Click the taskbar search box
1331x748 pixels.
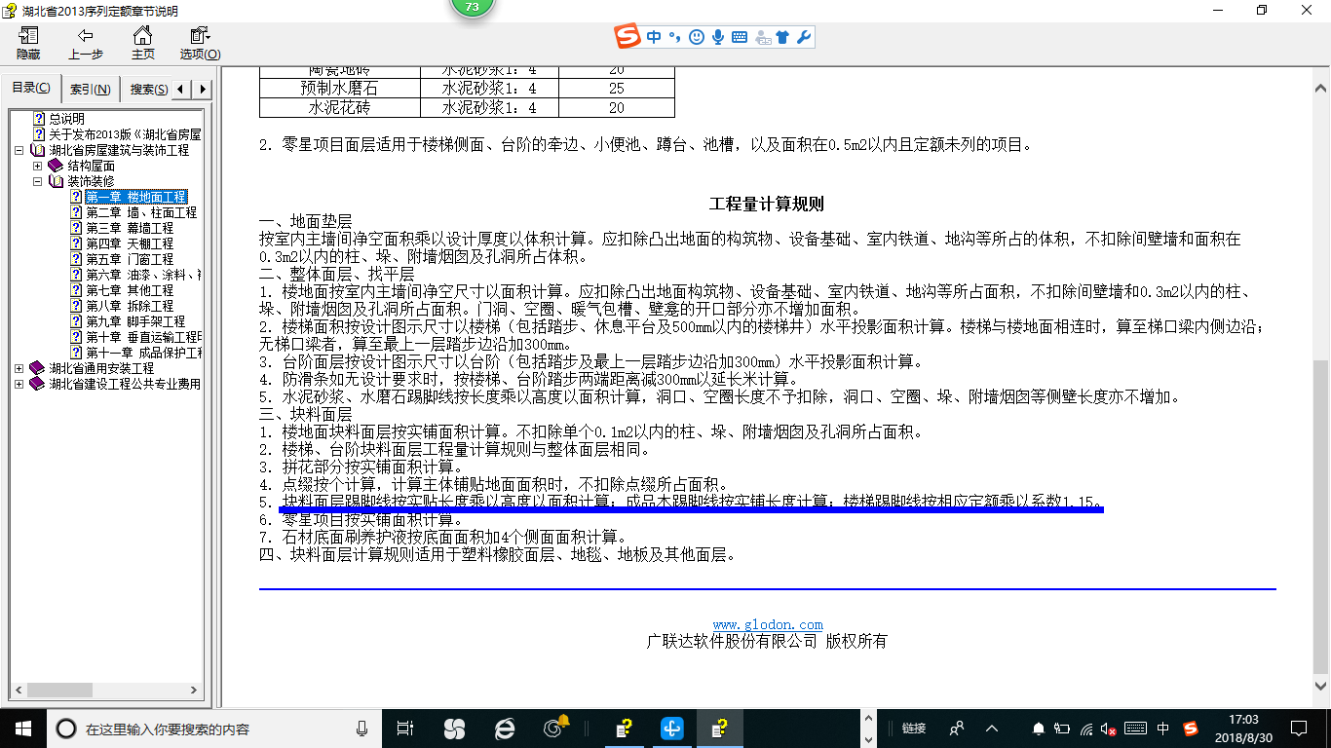pyautogui.click(x=213, y=729)
